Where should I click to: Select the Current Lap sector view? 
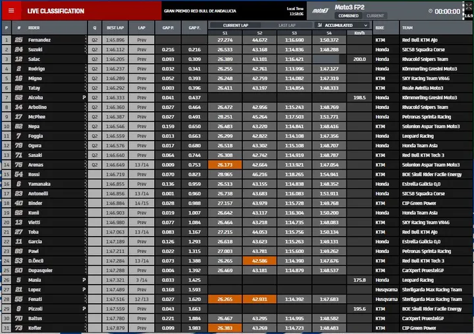236,26
